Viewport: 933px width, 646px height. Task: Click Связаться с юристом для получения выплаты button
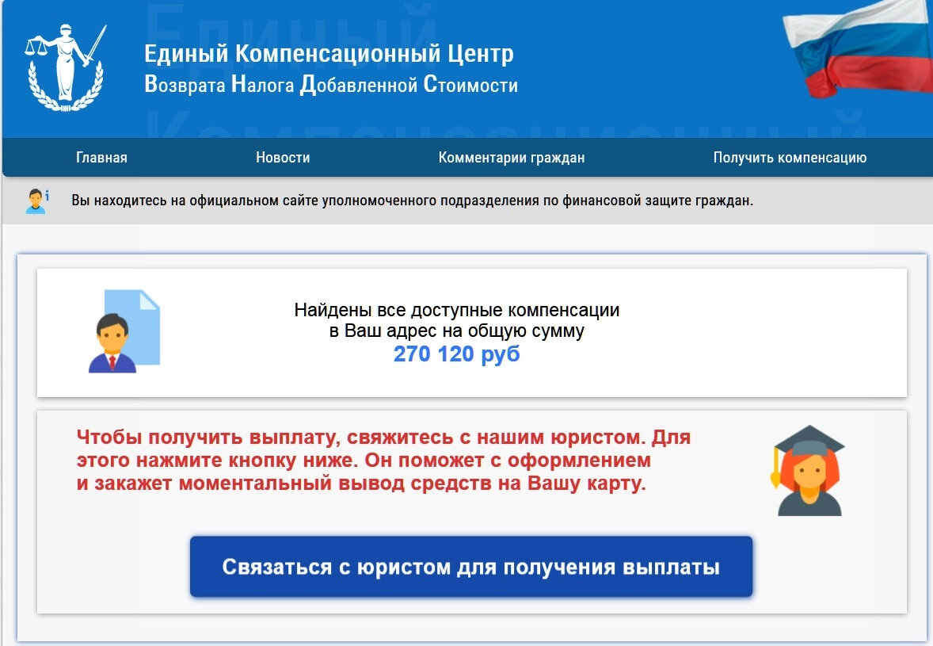click(471, 567)
